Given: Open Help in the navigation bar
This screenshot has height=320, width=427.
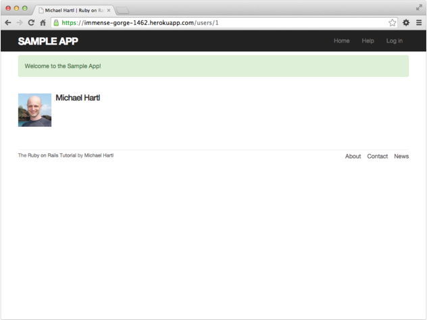Looking at the screenshot, I should point(368,41).
